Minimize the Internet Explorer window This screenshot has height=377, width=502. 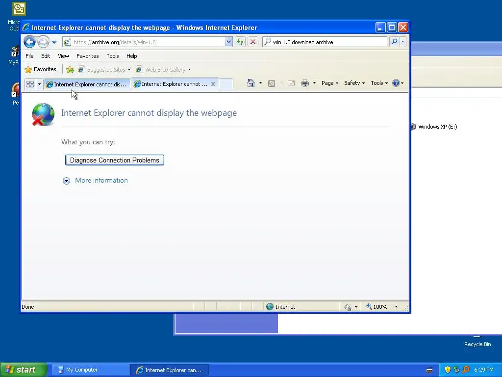pyautogui.click(x=380, y=27)
